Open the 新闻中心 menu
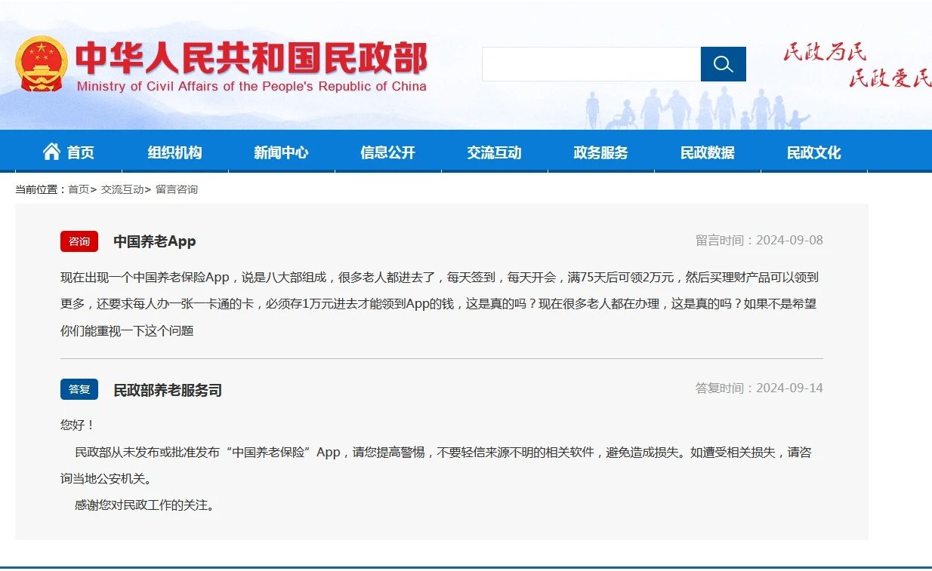Image resolution: width=932 pixels, height=571 pixels. (x=282, y=152)
